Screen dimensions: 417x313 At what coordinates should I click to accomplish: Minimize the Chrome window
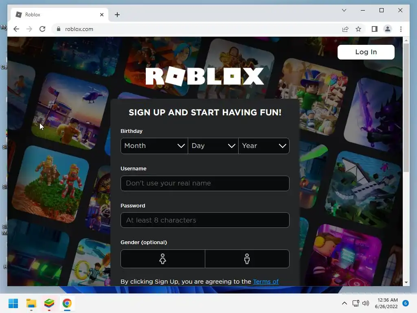coord(363,10)
